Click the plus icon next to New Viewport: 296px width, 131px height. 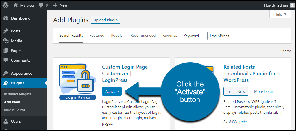(x=55, y=5)
